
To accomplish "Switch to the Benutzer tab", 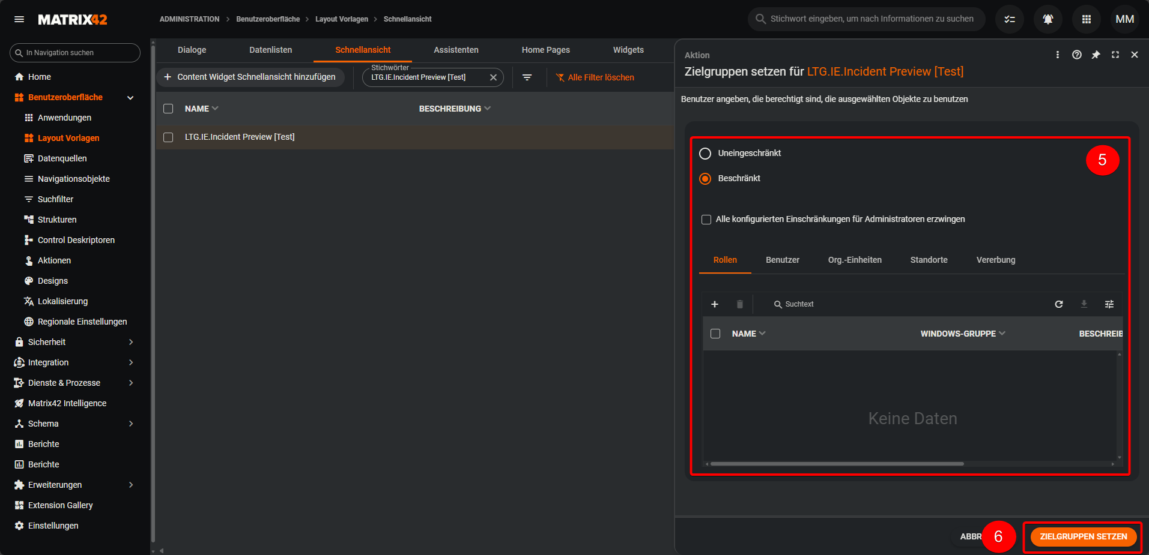I will pyautogui.click(x=782, y=260).
